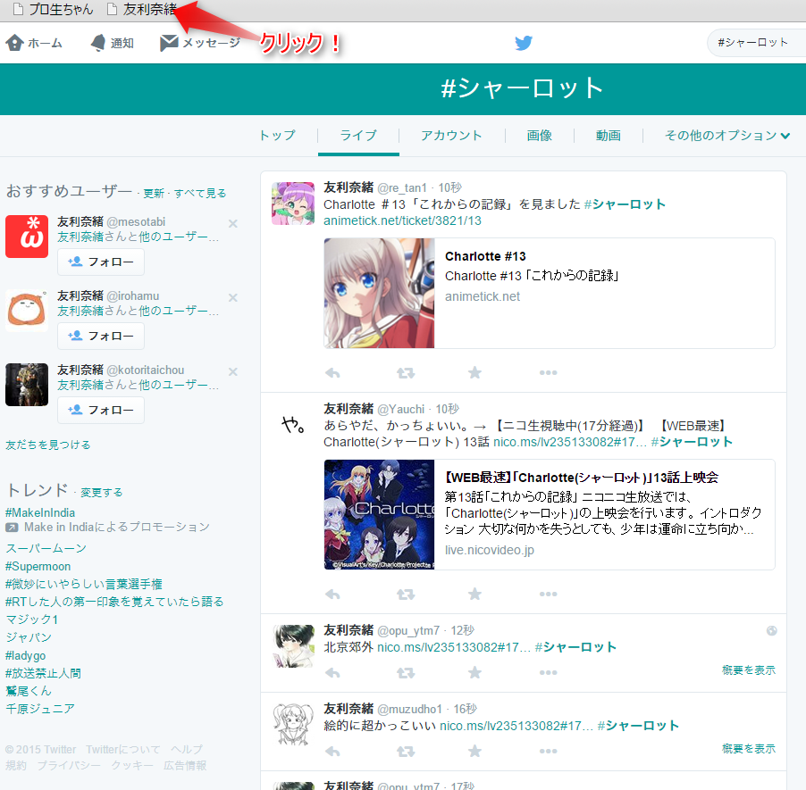Click 更新 to refresh suggestions
This screenshot has height=790, width=806.
click(153, 193)
